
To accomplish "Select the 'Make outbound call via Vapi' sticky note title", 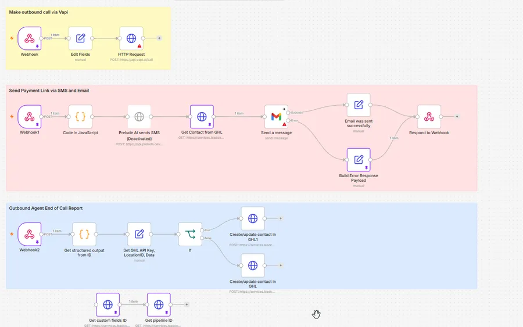I will point(38,12).
